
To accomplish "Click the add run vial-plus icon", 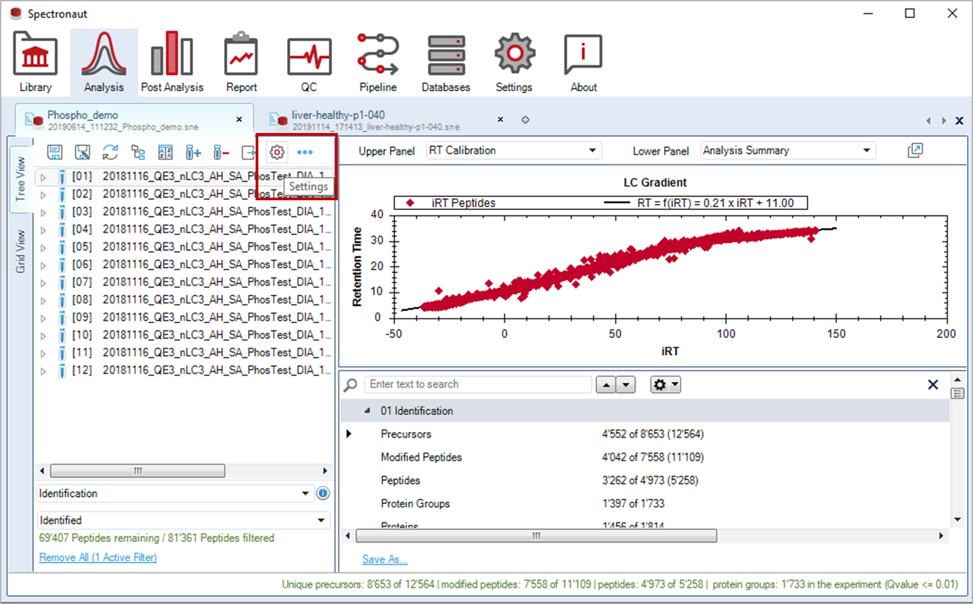I will 193,152.
